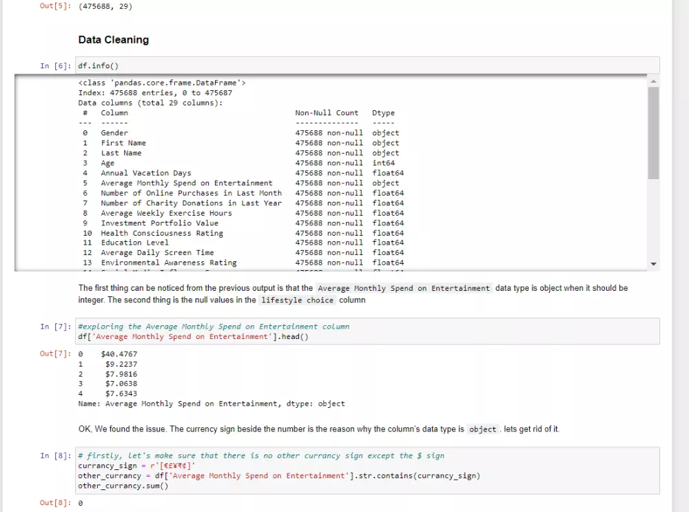Click the '$7.9816' value in Out[7]

tap(121, 374)
